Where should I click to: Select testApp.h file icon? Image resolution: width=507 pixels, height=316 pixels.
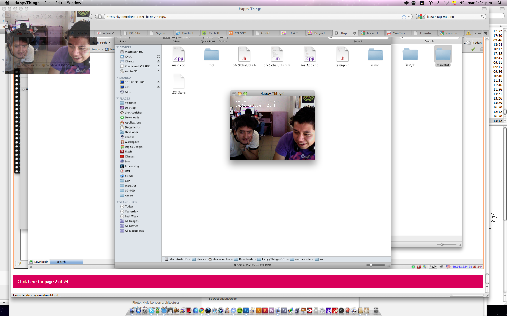pyautogui.click(x=342, y=54)
